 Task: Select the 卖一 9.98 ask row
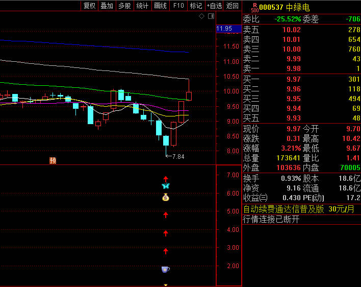point(302,68)
